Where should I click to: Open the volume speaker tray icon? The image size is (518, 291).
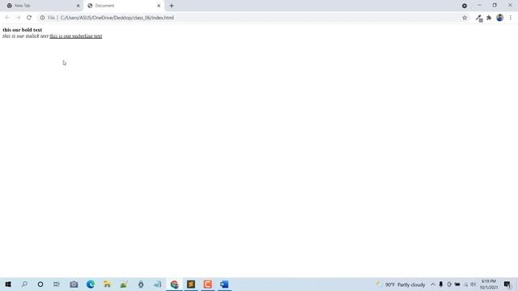click(x=473, y=285)
